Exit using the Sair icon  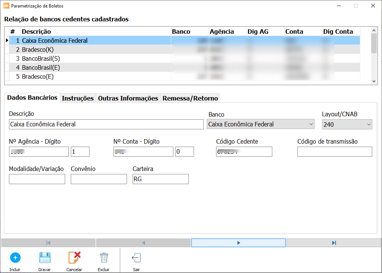pos(136,258)
